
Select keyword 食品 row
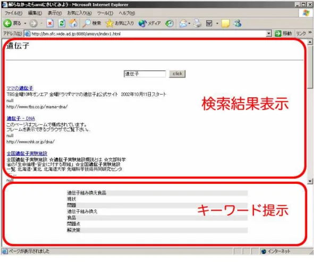[x=157, y=218]
